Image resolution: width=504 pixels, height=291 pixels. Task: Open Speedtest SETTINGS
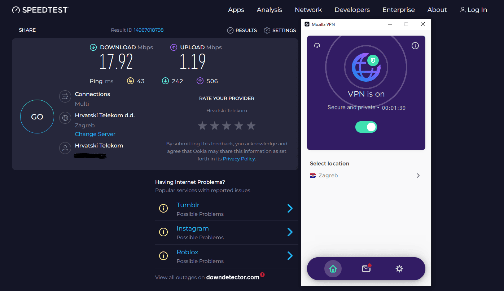pos(280,31)
